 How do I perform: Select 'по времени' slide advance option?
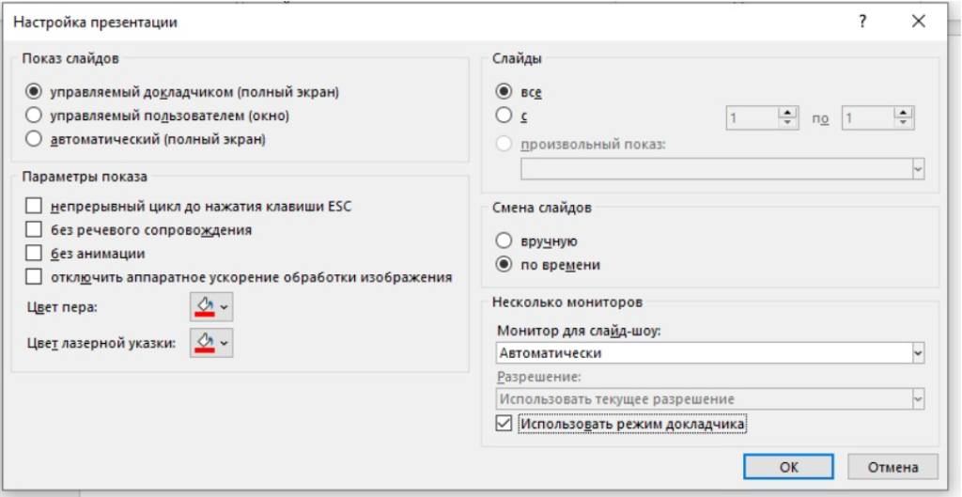pyautogui.click(x=504, y=265)
